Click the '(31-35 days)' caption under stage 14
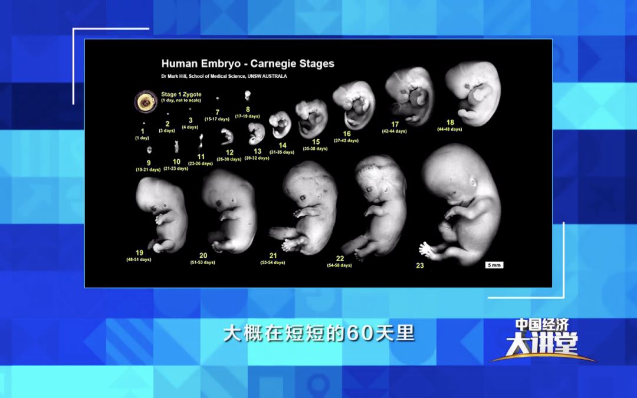The height and width of the screenshot is (398, 637). point(282,152)
